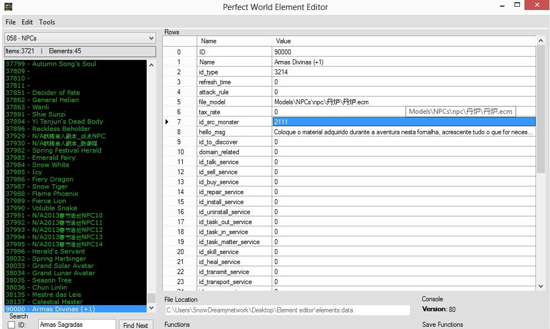
Task: Select Celestial Master in the list
Action: point(57,302)
